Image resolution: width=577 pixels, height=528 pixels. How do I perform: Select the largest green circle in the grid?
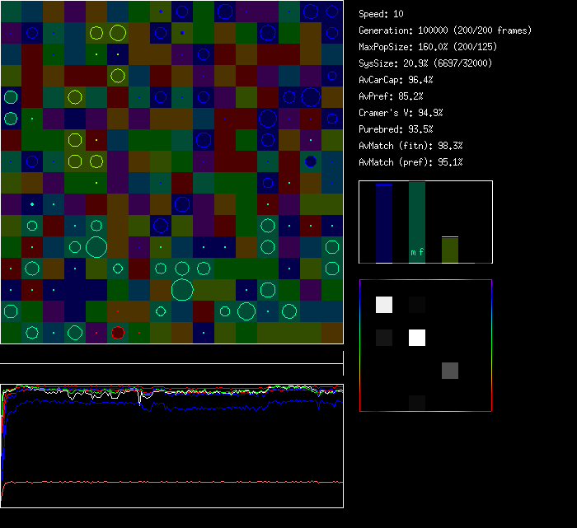[x=182, y=289]
